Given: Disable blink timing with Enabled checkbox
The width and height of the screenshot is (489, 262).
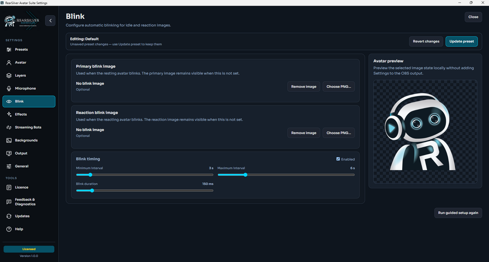Looking at the screenshot, I should coord(338,159).
